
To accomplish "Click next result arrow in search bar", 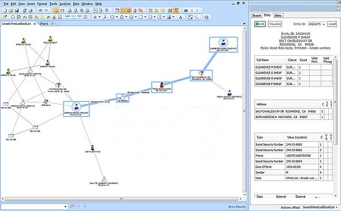I will tap(85, 206).
